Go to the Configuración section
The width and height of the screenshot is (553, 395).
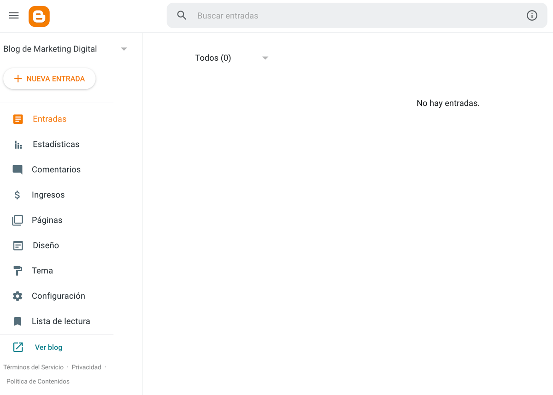58,296
